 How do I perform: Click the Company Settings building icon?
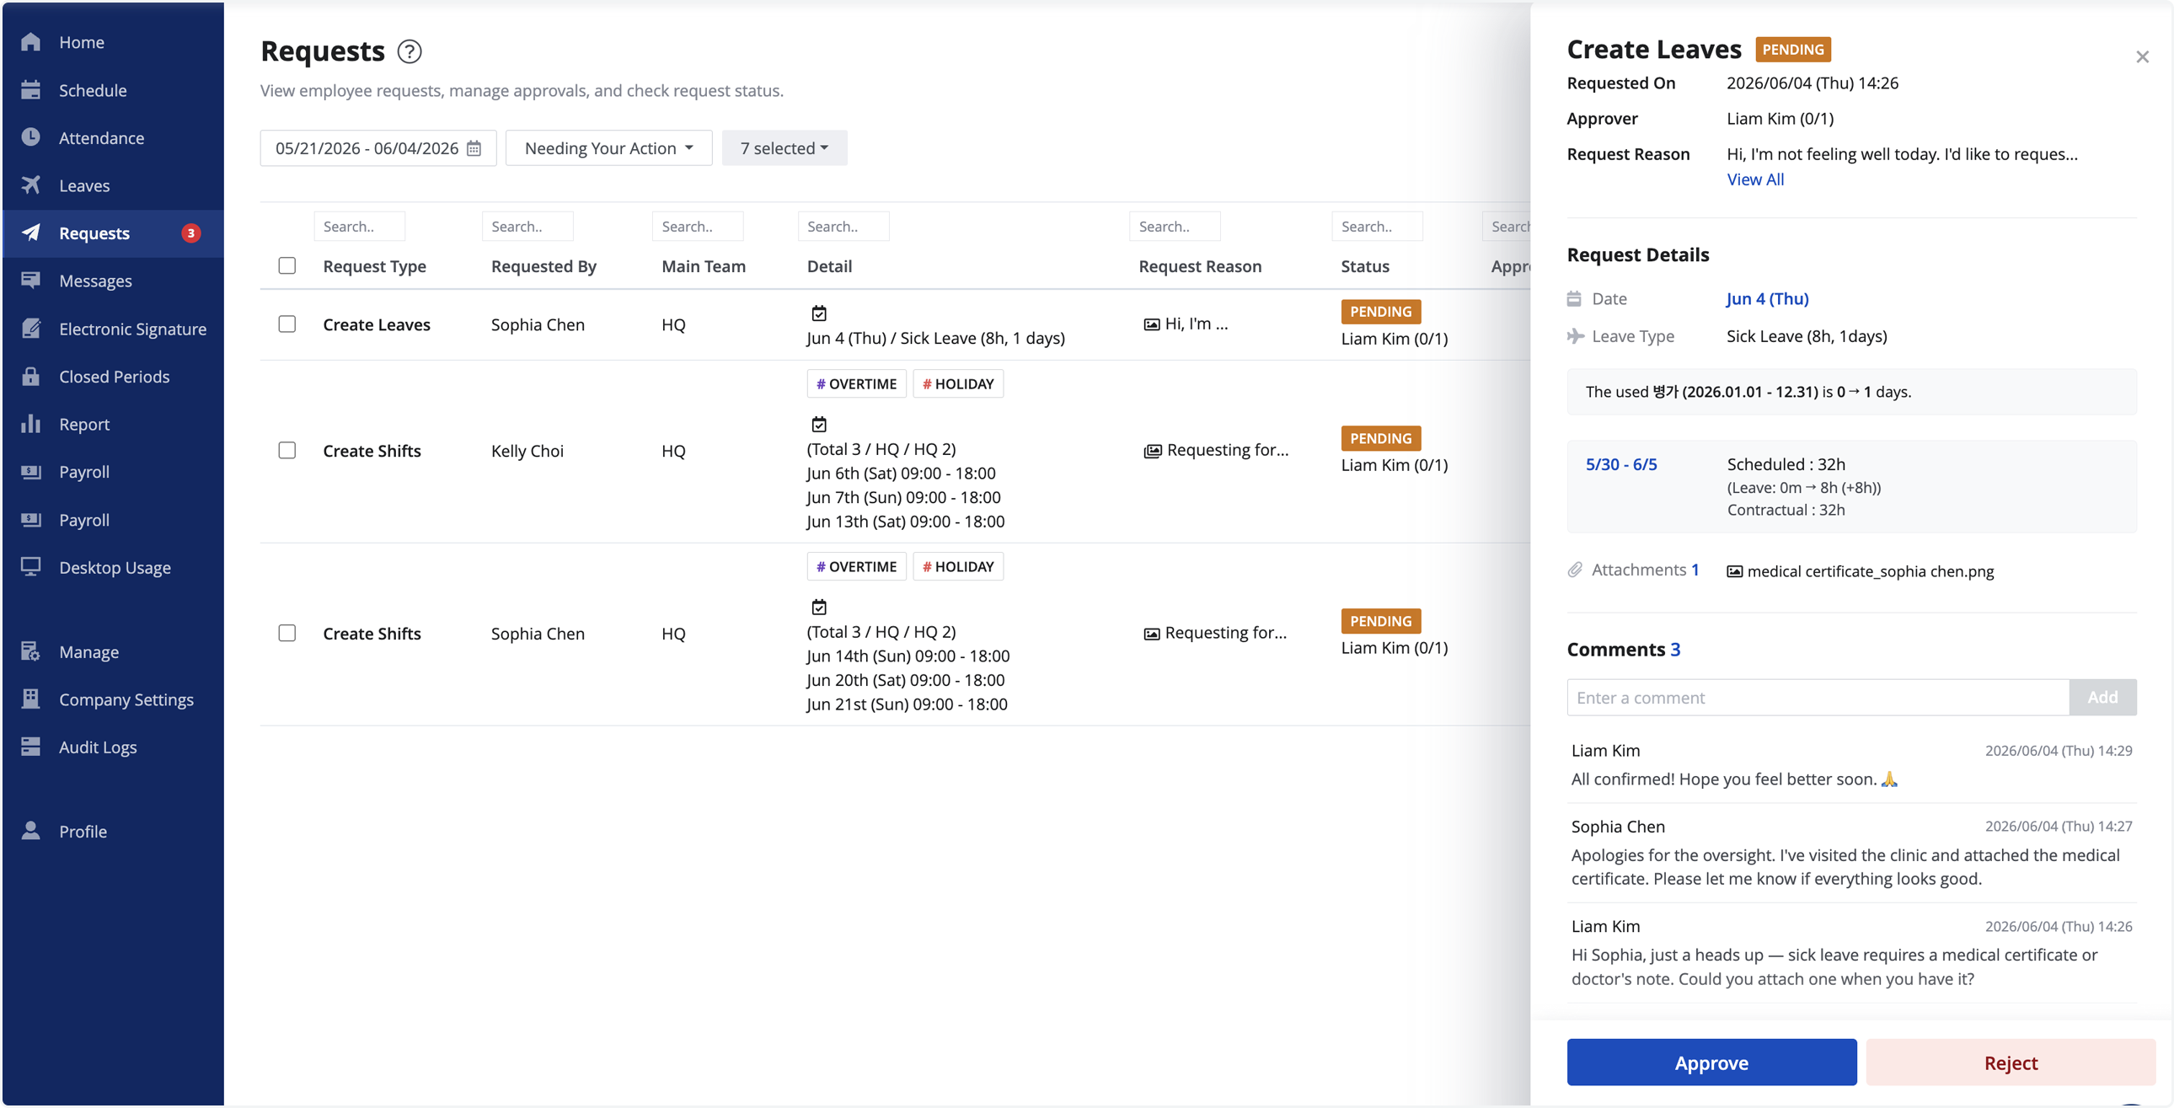point(31,699)
